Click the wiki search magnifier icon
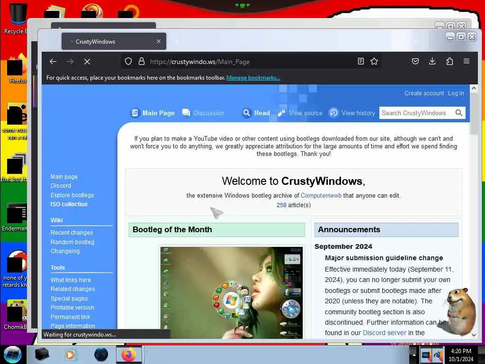 pyautogui.click(x=458, y=113)
